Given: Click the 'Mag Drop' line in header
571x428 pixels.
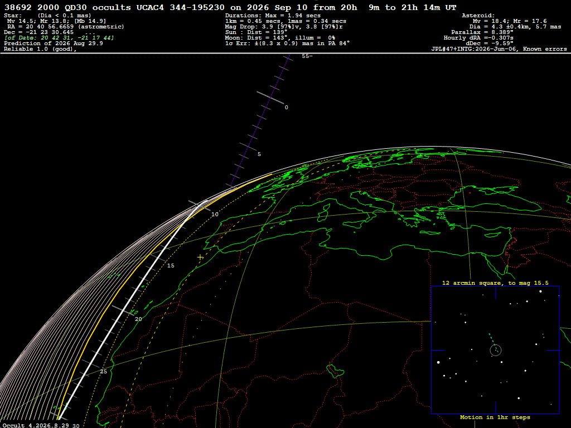Looking at the screenshot, I should 284,27.
